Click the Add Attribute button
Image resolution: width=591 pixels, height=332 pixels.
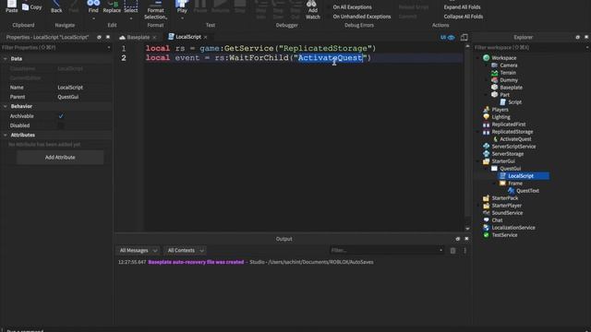coord(60,158)
